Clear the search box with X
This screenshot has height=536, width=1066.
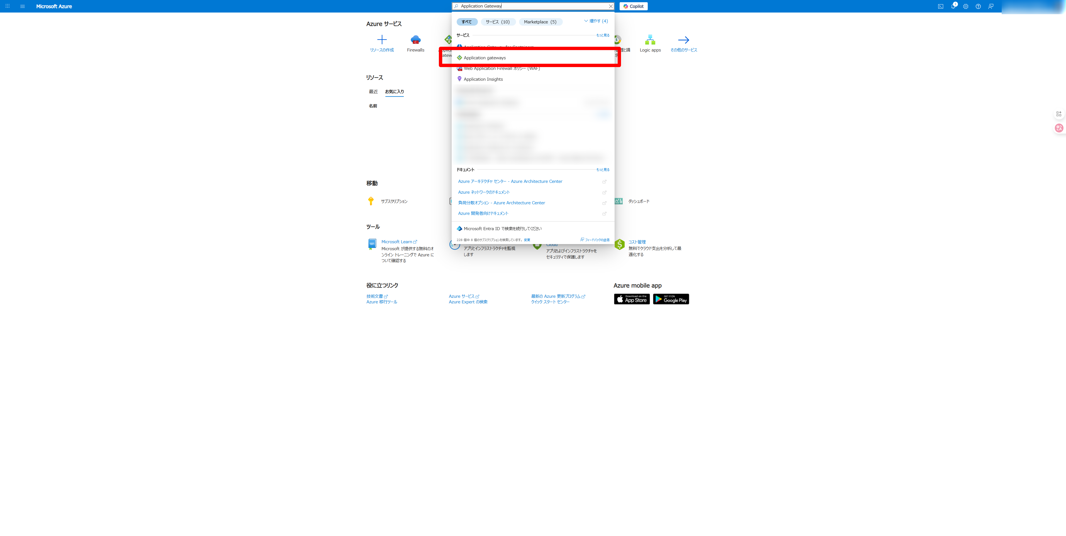click(610, 6)
